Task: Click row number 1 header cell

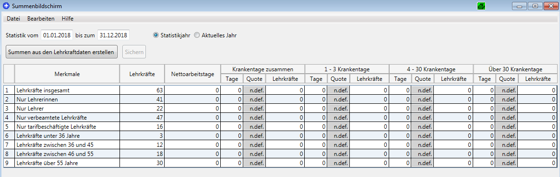Action: [x=9, y=90]
